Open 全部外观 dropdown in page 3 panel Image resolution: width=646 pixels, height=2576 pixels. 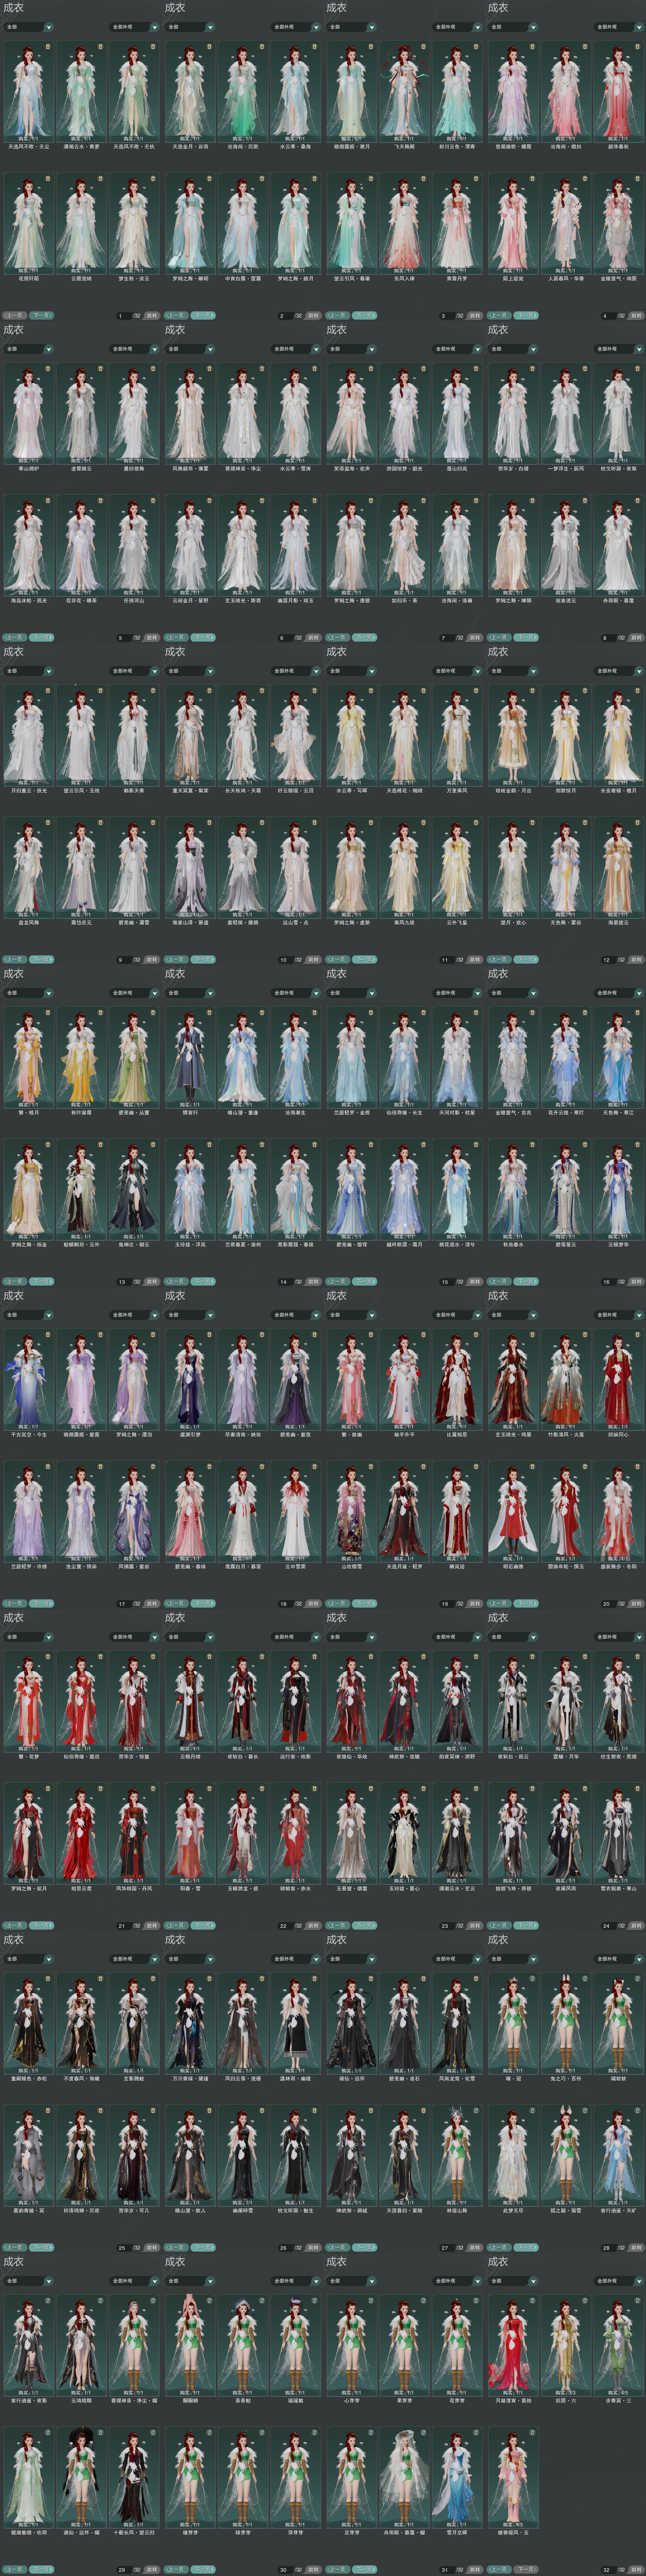[457, 27]
